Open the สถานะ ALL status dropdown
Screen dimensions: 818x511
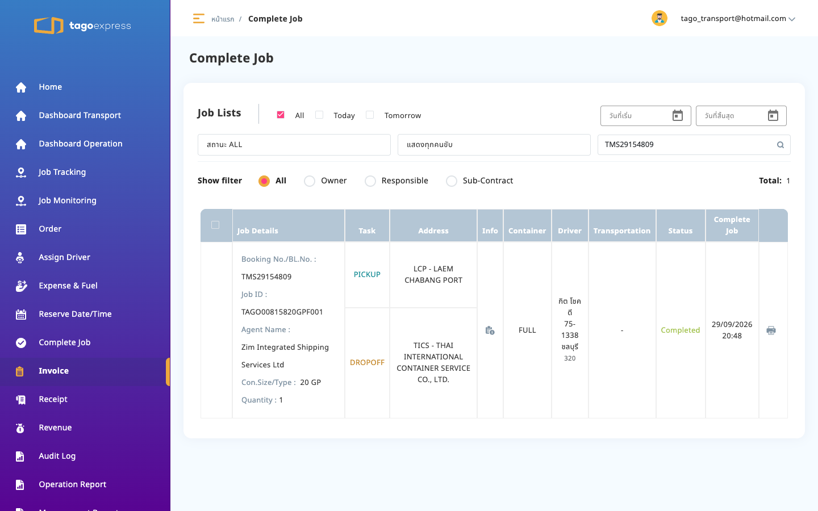(x=294, y=145)
